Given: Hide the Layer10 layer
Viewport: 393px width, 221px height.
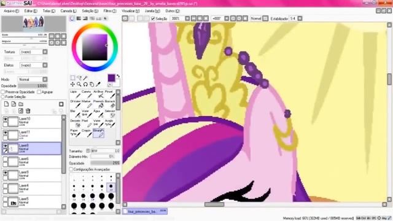Looking at the screenshot, I should 6,119.
